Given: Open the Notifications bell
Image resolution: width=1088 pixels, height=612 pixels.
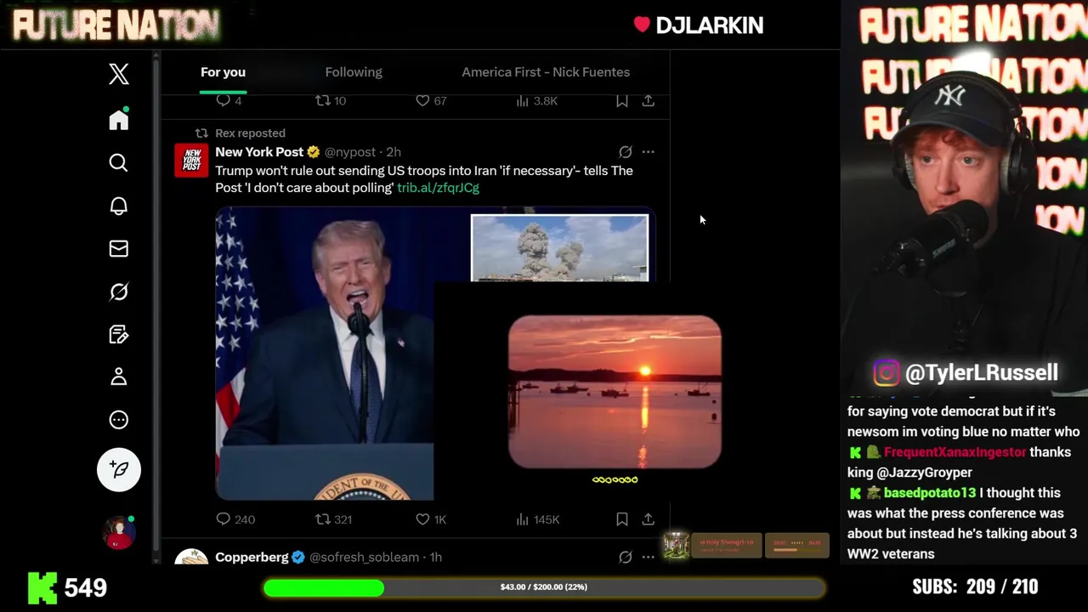Looking at the screenshot, I should pos(118,206).
